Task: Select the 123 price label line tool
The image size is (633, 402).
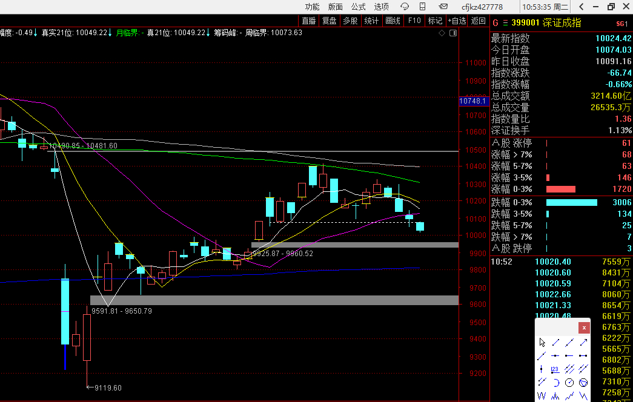Action: point(555,369)
